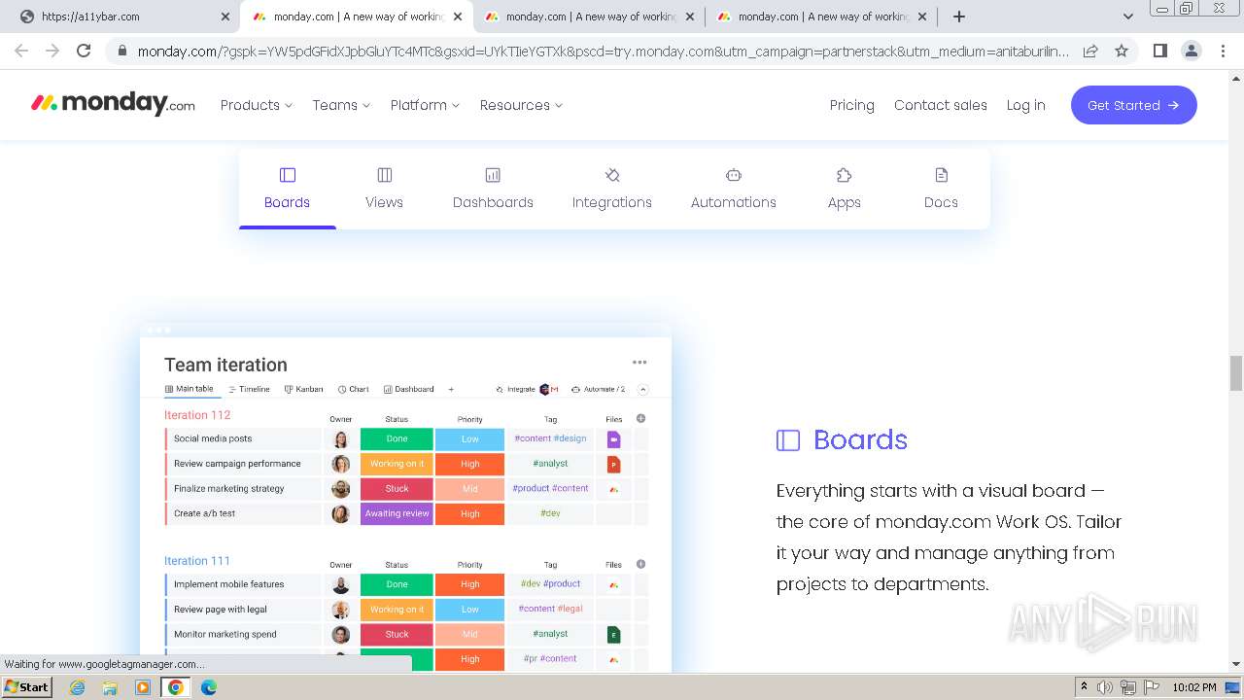The image size is (1244, 700).
Task: Click the Boards heading icon
Action: click(788, 440)
